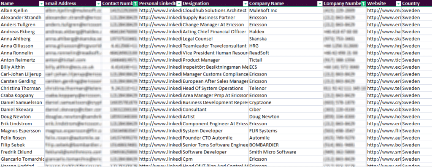
Task: Select the cell 'Magnus Espersson'
Action: 22,131
